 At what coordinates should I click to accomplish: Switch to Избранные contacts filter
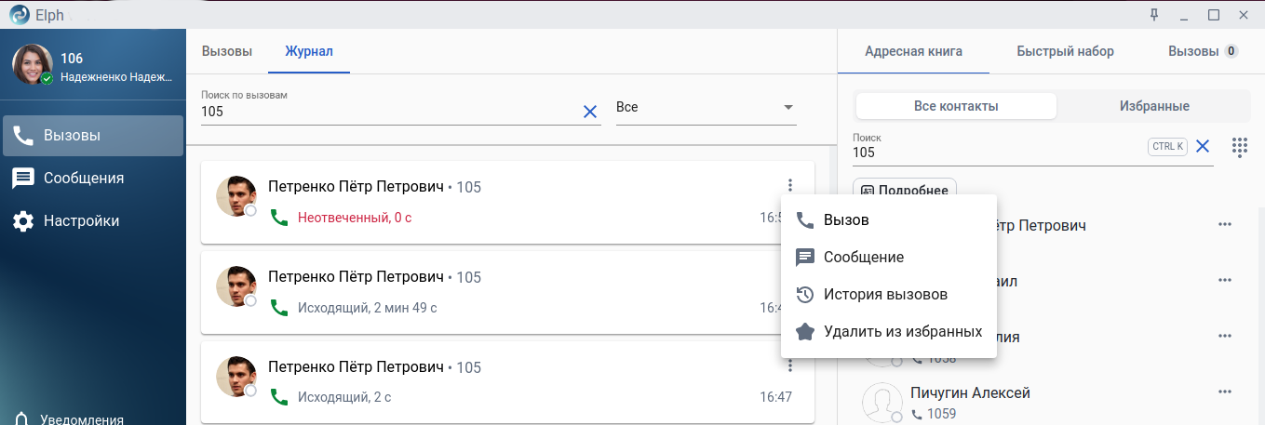coord(1154,106)
